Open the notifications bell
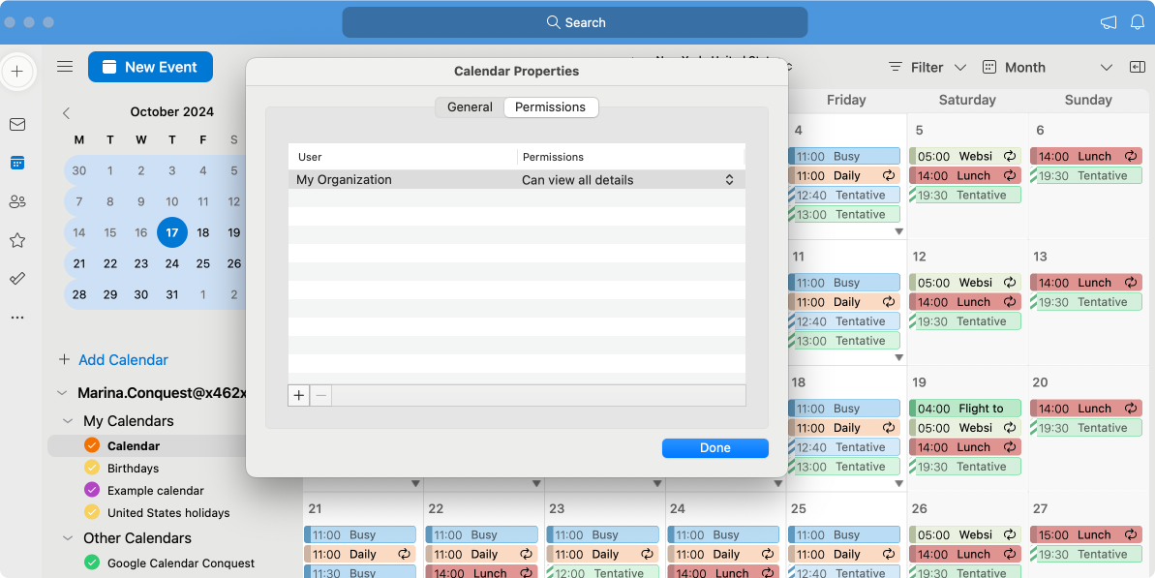The image size is (1155, 578). point(1138,23)
